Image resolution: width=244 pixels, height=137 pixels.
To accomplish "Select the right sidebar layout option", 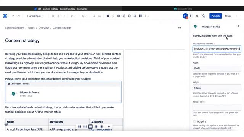I will click(90, 127).
